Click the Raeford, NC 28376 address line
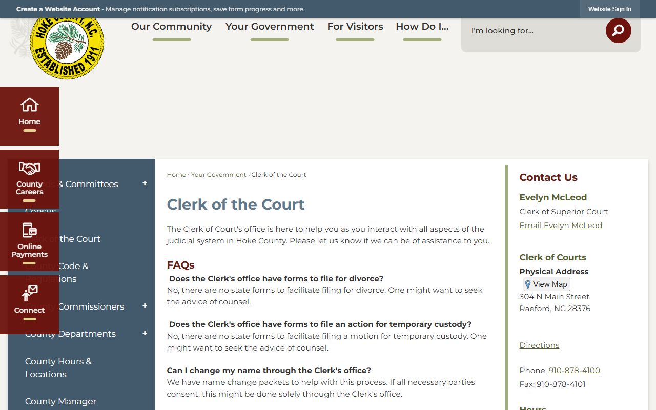 point(555,309)
